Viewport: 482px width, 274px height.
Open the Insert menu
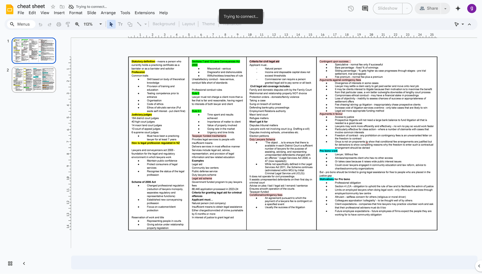[59, 13]
